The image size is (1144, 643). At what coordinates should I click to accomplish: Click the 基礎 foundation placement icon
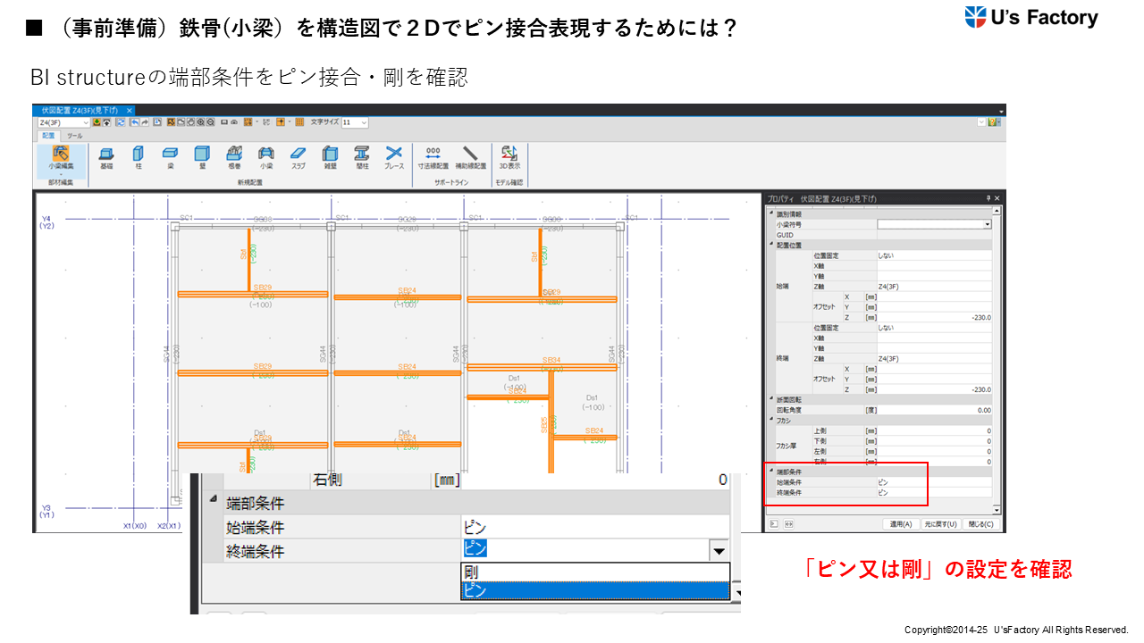click(106, 158)
